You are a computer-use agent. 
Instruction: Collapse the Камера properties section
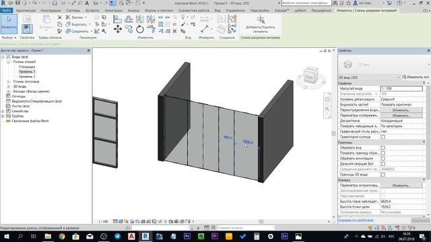pyautogui.click(x=424, y=180)
